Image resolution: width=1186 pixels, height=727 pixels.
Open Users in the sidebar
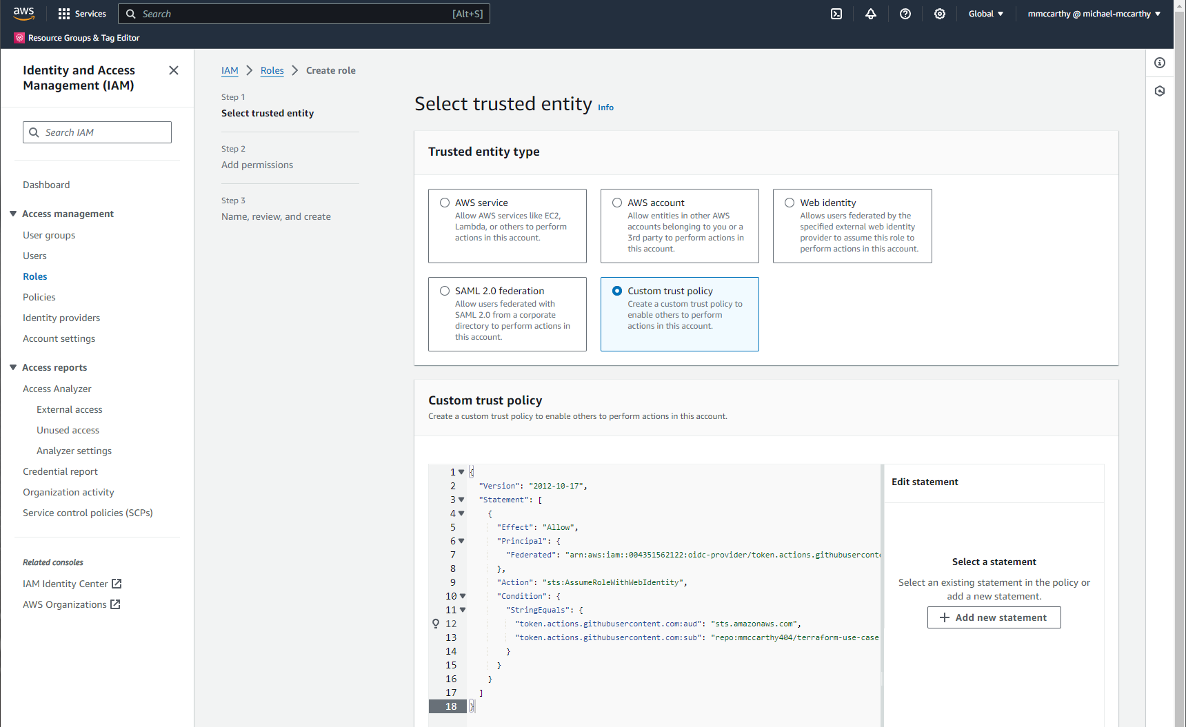click(x=34, y=256)
